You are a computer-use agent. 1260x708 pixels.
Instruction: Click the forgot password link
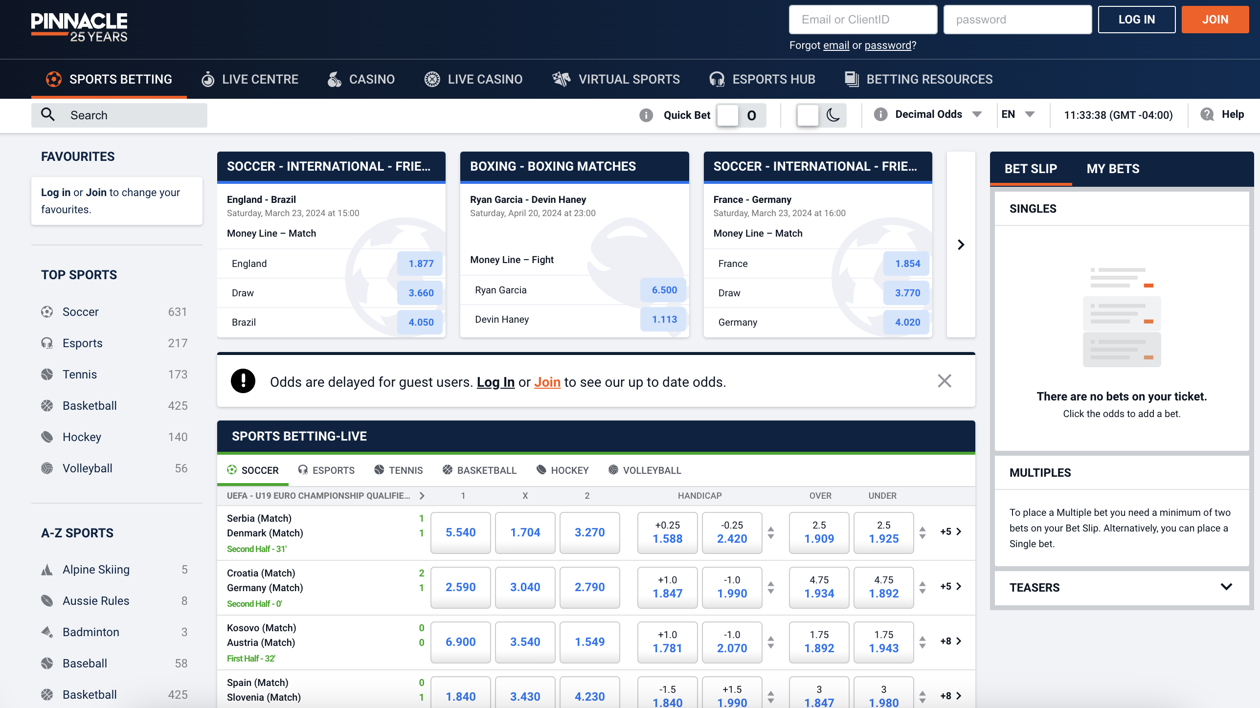tap(887, 45)
